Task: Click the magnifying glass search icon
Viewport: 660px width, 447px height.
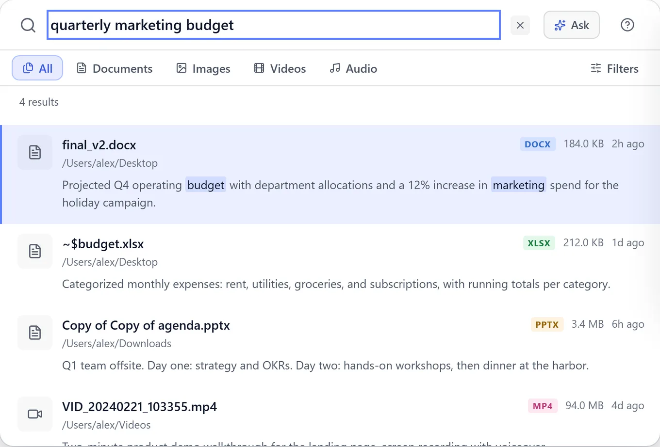Action: point(28,25)
